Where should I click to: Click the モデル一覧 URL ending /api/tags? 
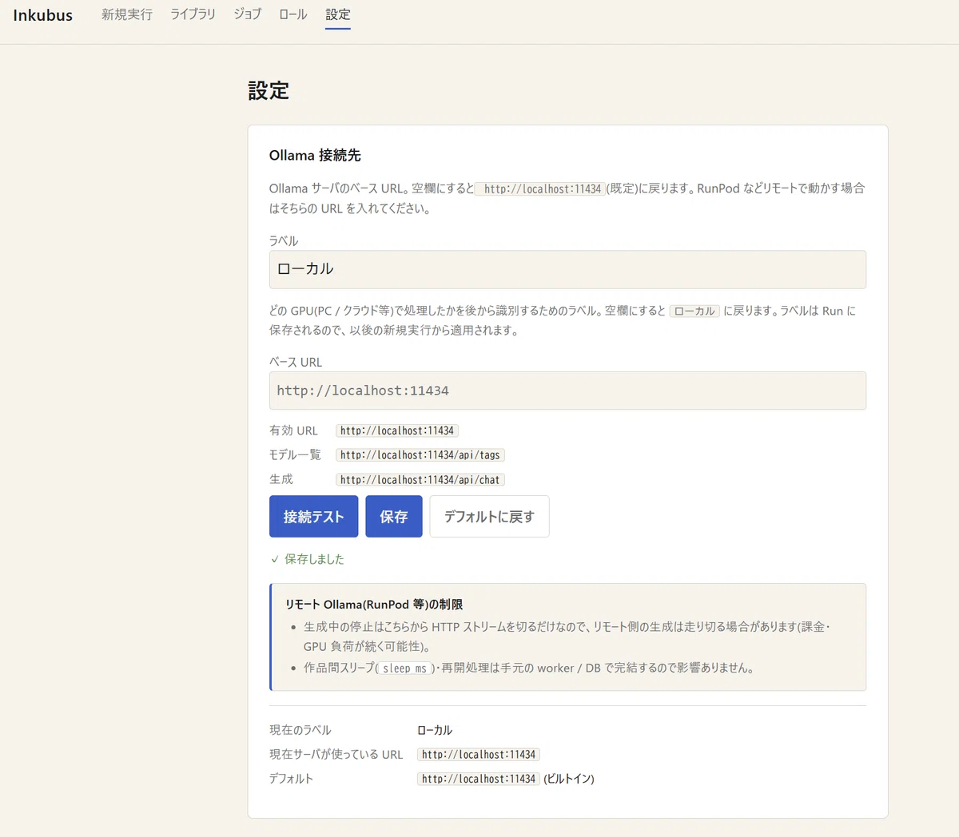click(x=420, y=455)
